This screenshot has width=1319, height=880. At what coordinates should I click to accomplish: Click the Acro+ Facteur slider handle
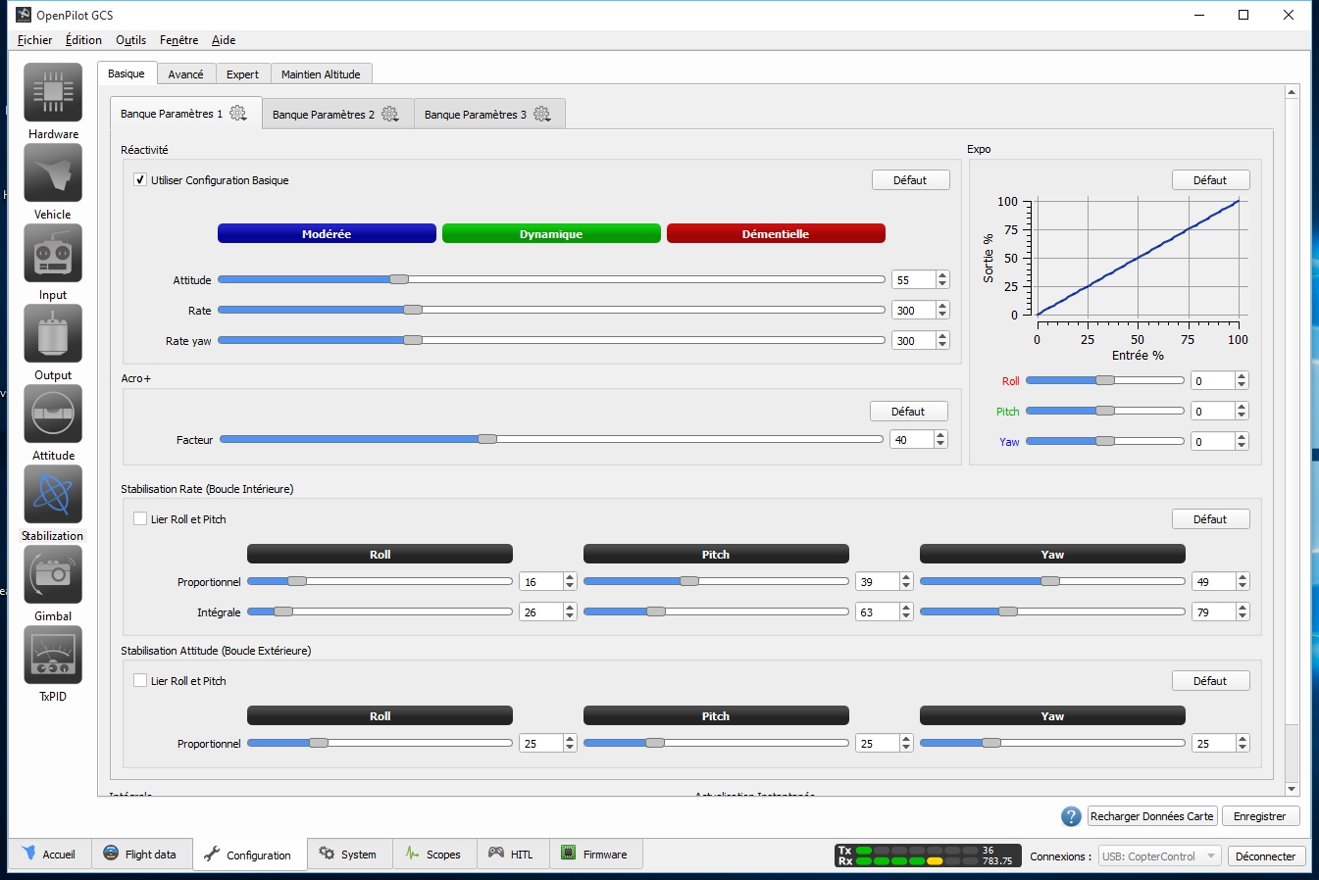(487, 439)
